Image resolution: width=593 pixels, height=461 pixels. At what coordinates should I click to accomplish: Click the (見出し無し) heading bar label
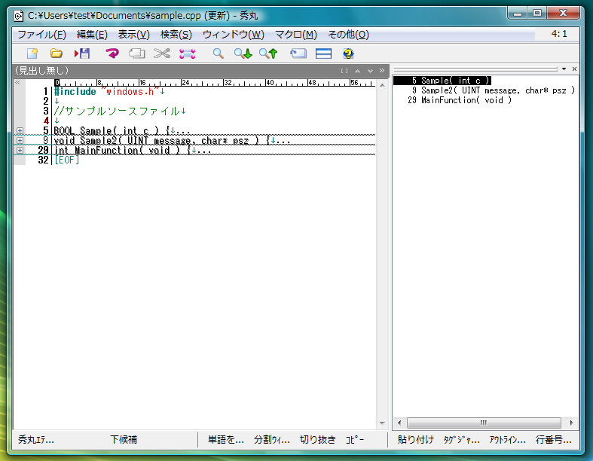41,70
